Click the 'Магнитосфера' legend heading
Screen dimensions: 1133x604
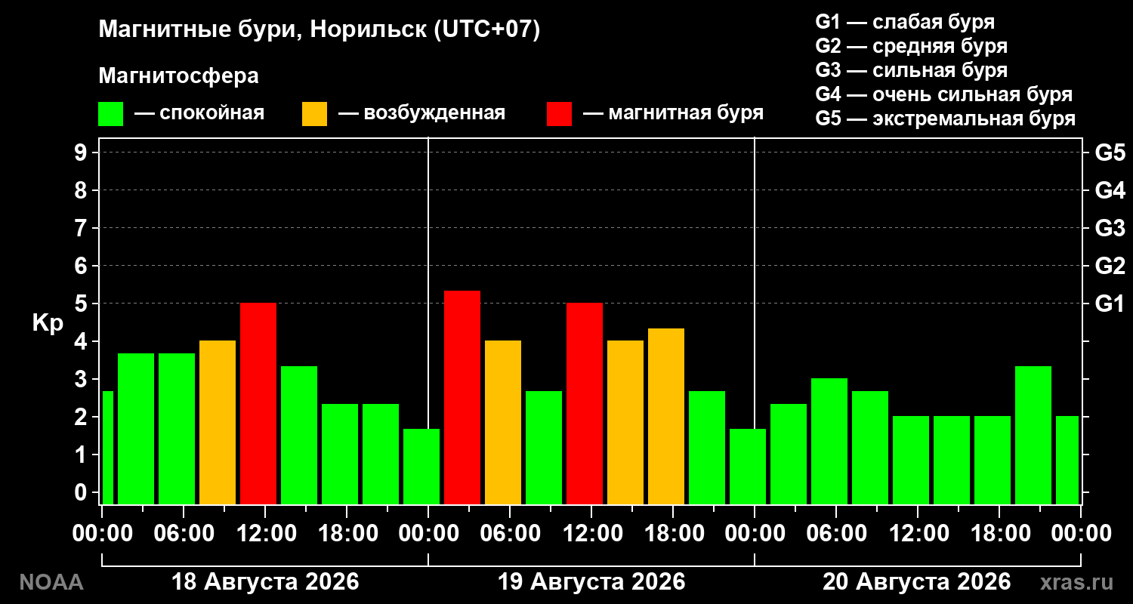179,76
